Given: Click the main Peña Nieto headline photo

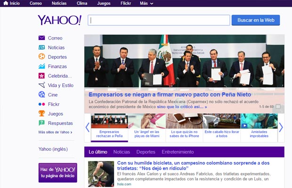Looking at the screenshot, I should (x=184, y=61).
